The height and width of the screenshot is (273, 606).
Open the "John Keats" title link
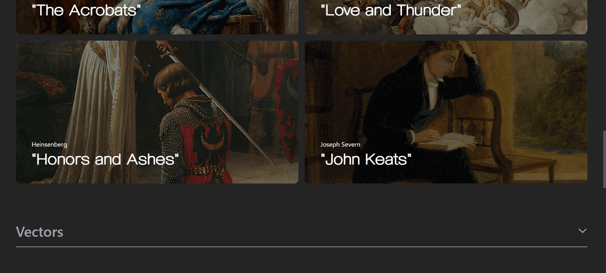[x=366, y=159]
